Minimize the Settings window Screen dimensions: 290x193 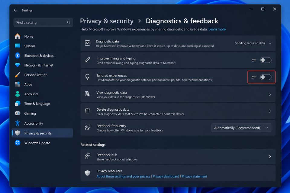[x=251, y=9]
